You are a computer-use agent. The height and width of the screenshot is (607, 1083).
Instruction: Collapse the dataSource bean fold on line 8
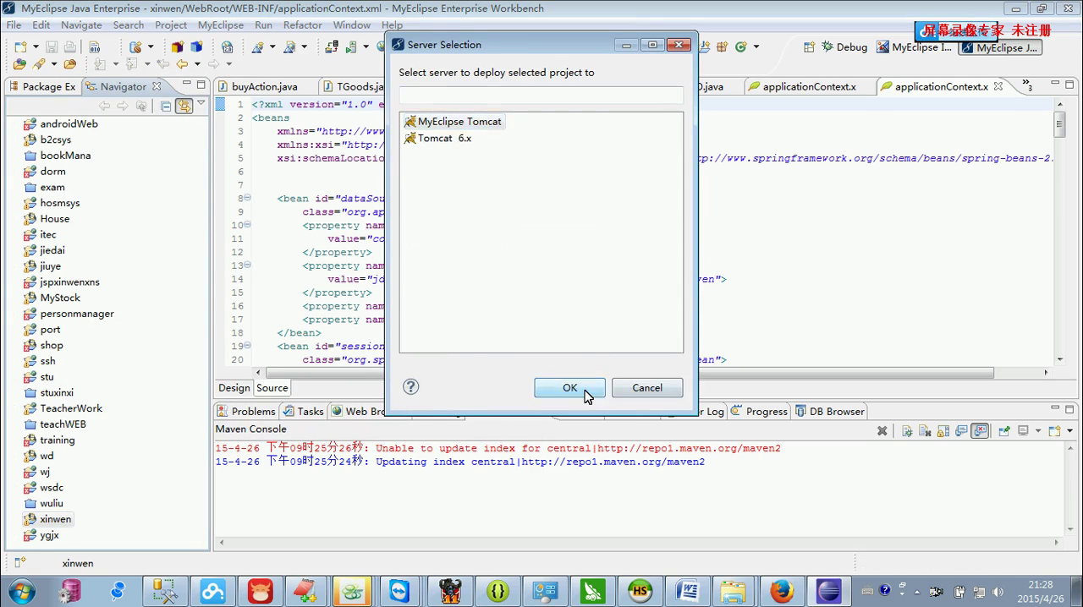click(247, 199)
